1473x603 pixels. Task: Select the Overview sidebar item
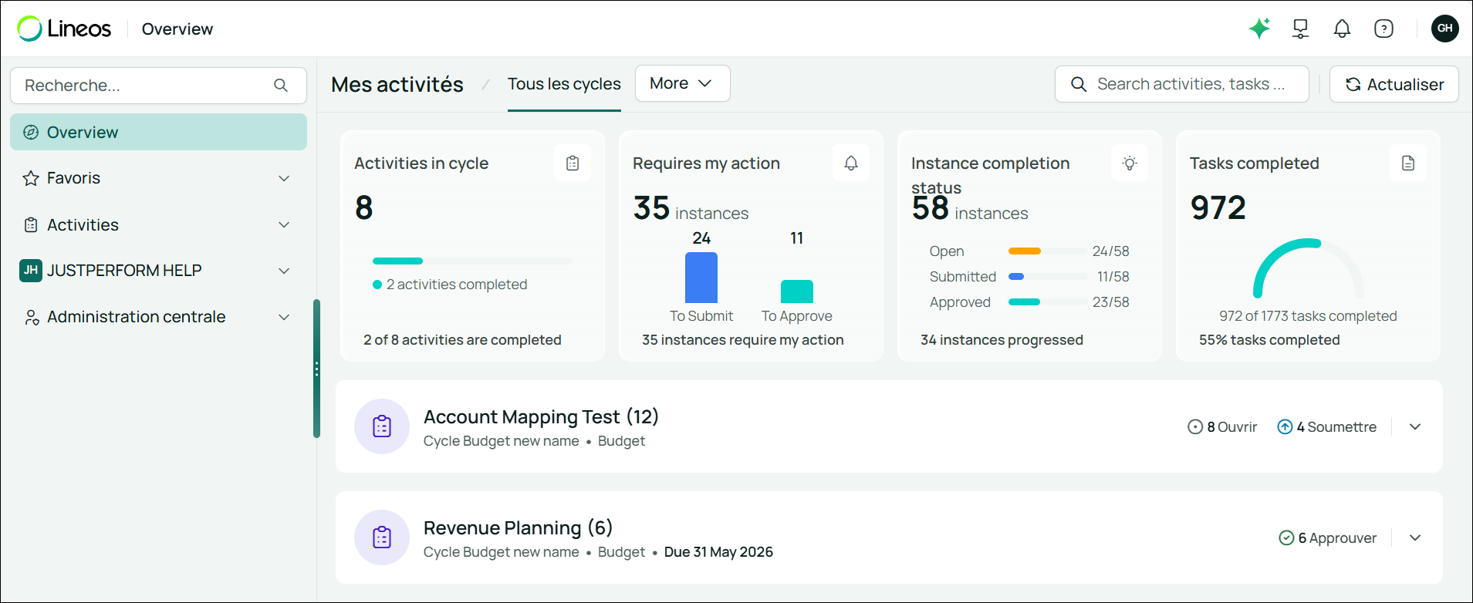click(158, 132)
